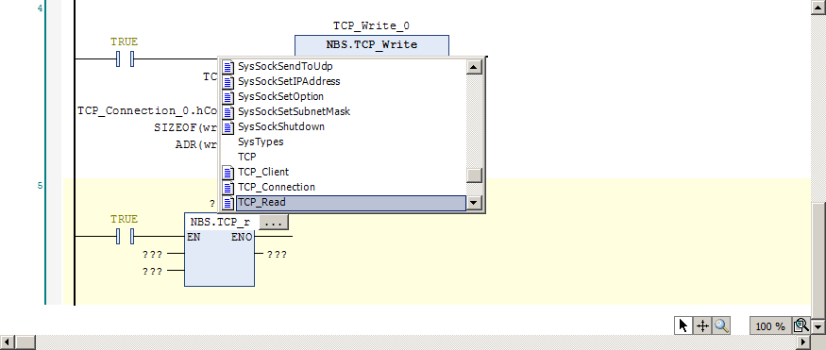826x350 pixels.
Task: Click the 100 % zoom level field
Action: pyautogui.click(x=770, y=326)
